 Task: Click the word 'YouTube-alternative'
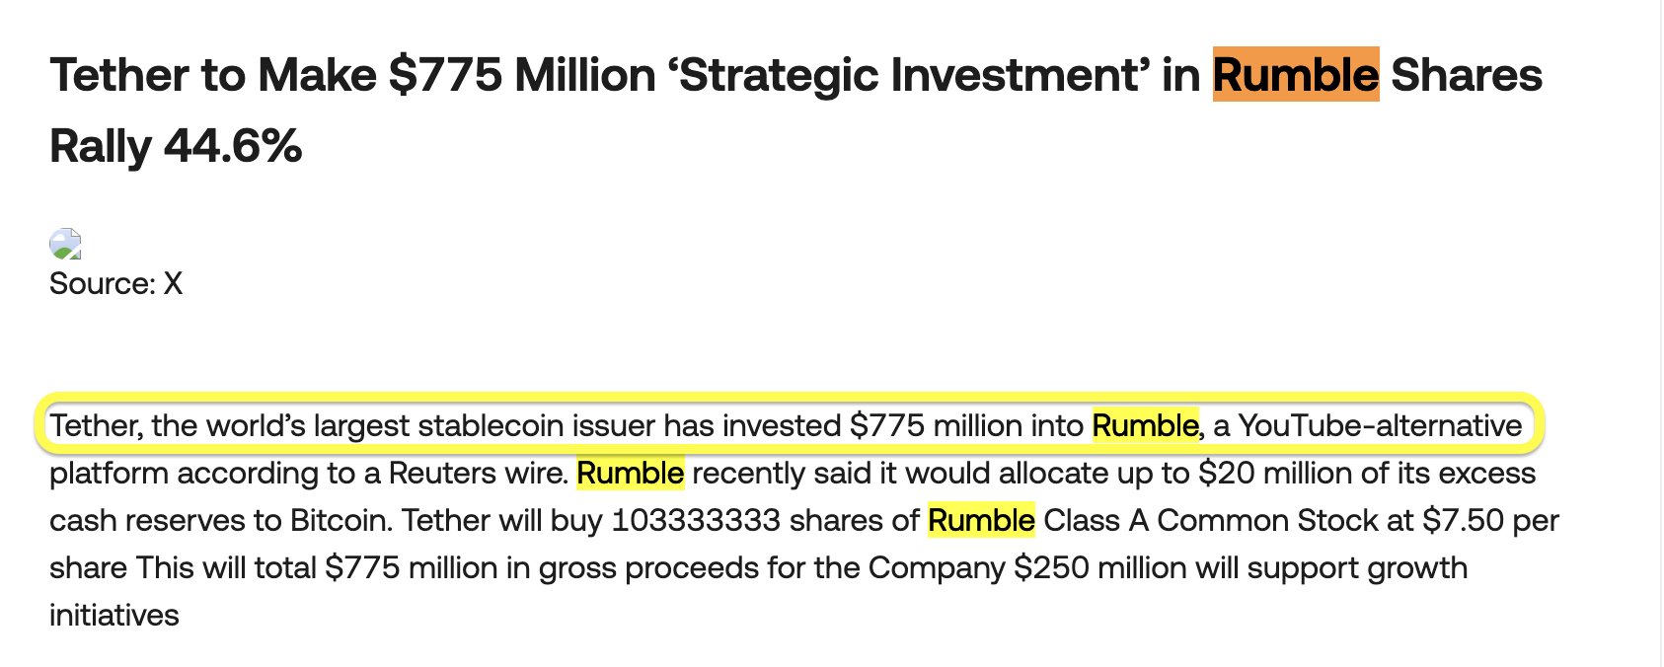(x=1380, y=425)
